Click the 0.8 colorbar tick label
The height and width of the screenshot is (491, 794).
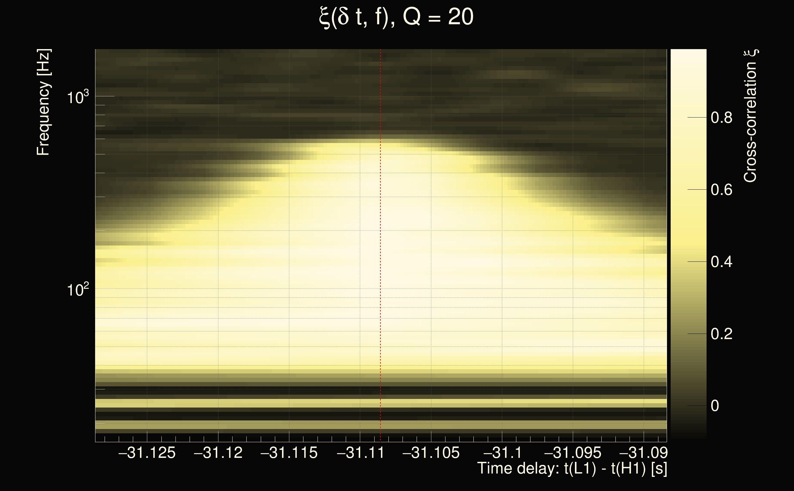click(x=721, y=118)
